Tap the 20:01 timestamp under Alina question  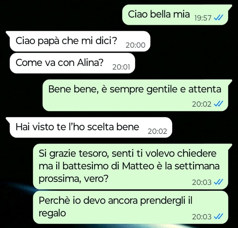[121, 67]
